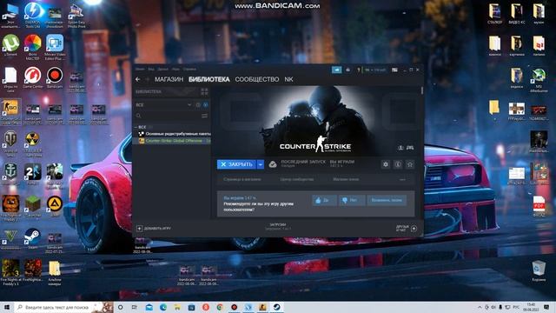Click the recent clock filter icon

(198, 105)
